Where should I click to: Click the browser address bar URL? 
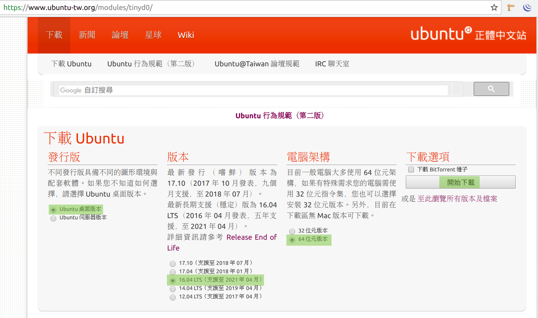pyautogui.click(x=78, y=8)
